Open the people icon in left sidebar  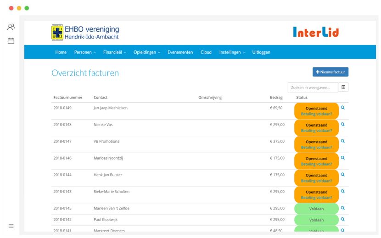point(11,27)
